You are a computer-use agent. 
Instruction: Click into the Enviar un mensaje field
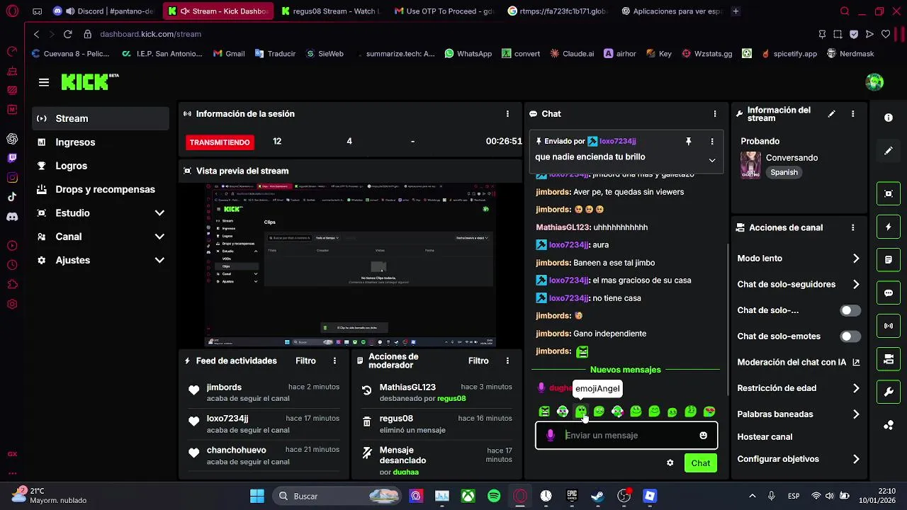tap(627, 435)
